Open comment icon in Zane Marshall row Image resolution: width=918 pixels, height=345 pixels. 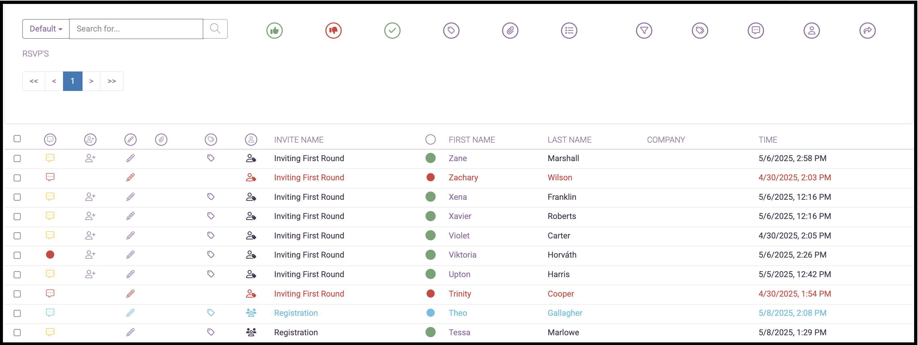point(50,158)
